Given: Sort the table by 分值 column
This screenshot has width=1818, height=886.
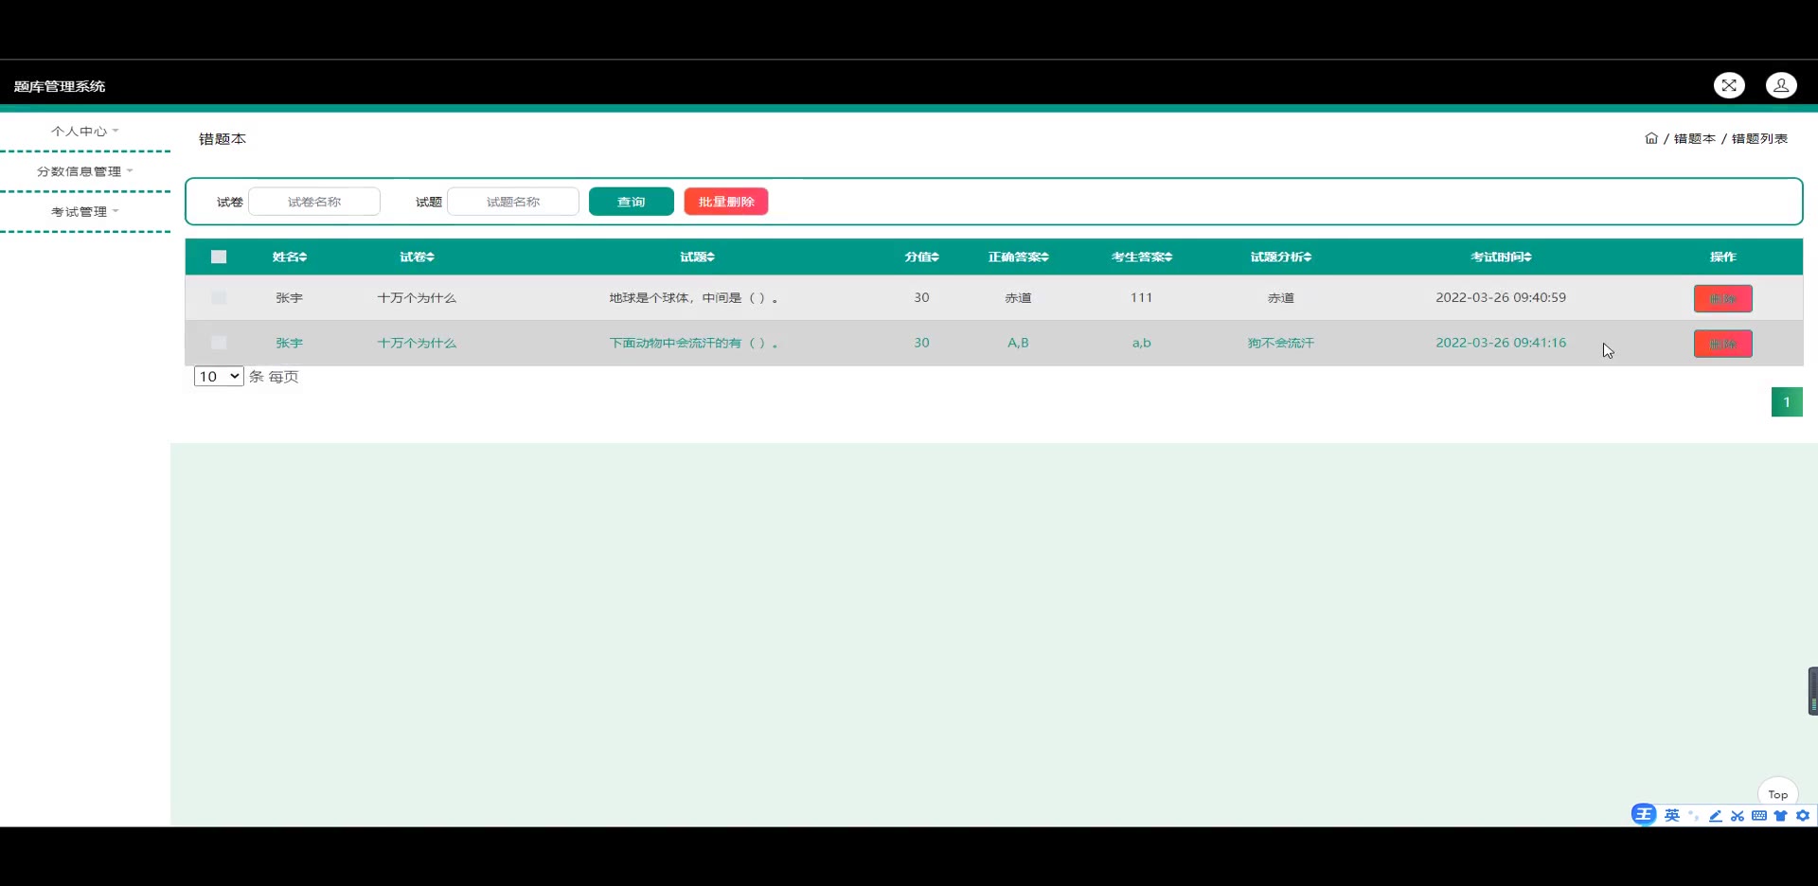Looking at the screenshot, I should (921, 257).
